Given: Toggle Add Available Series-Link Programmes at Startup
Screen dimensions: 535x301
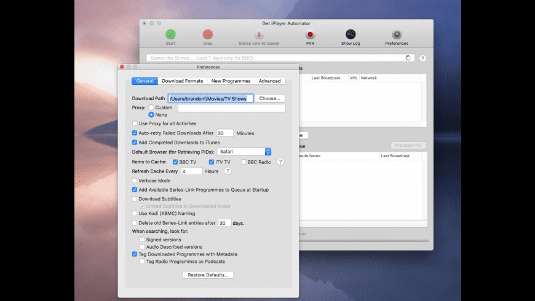Looking at the screenshot, I should [135, 190].
